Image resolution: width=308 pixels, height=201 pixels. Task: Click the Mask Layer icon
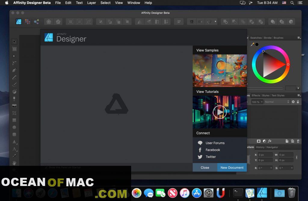tap(259, 141)
